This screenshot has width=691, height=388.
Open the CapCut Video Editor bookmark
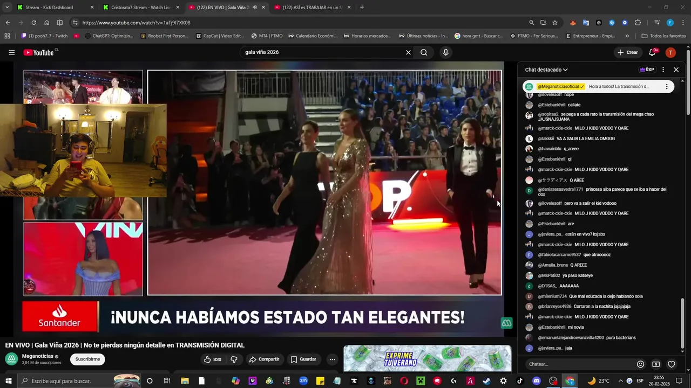[x=220, y=36]
